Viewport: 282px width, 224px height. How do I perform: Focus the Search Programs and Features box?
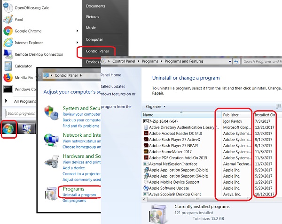pos(262,61)
